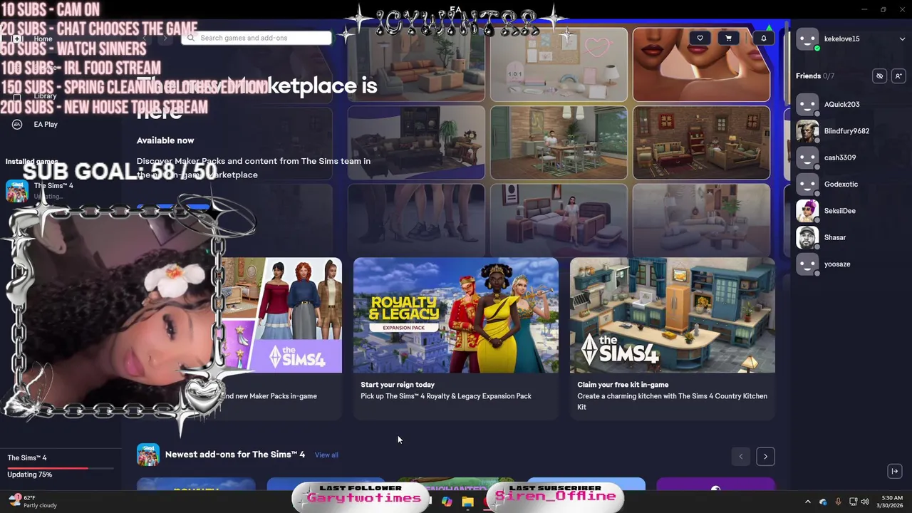Go to previous add-ons carousel page
Viewport: 912px width, 513px height.
pos(740,457)
